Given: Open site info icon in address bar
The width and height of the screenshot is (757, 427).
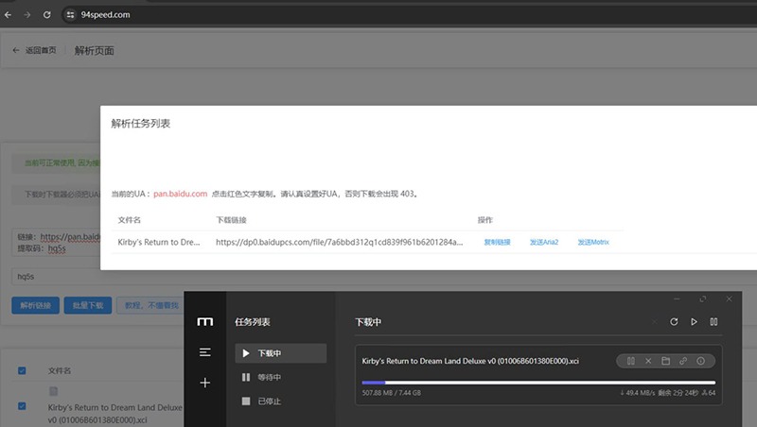Looking at the screenshot, I should click(70, 15).
